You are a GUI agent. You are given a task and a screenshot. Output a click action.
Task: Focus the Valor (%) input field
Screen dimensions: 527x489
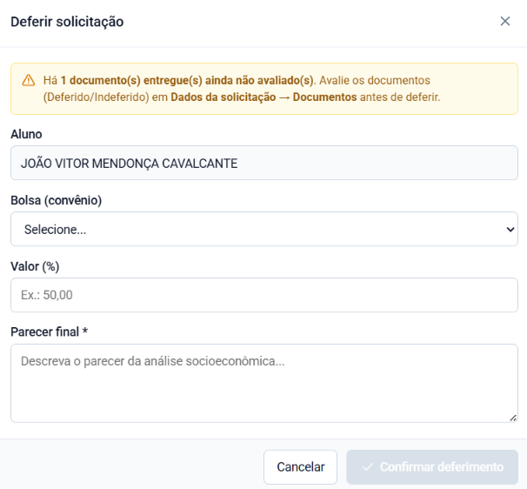[x=264, y=295]
